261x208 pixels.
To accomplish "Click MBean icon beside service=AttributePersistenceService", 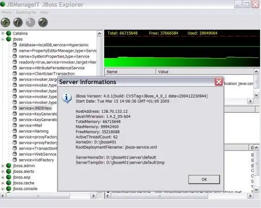I will click(15, 67).
